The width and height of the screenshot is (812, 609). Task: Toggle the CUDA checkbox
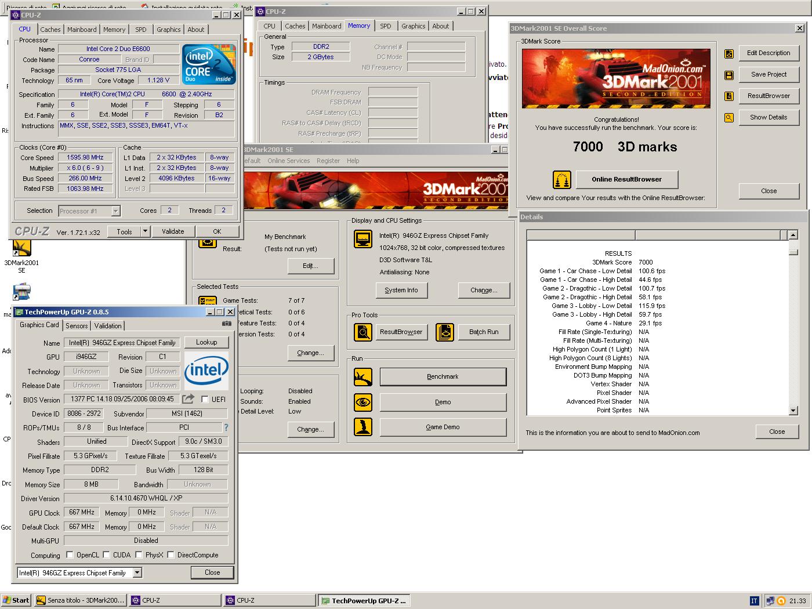pos(106,554)
